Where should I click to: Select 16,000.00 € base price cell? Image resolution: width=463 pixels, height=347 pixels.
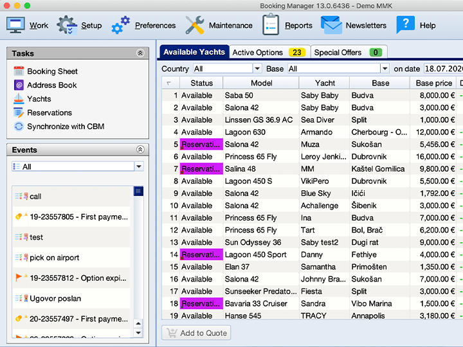click(433, 156)
